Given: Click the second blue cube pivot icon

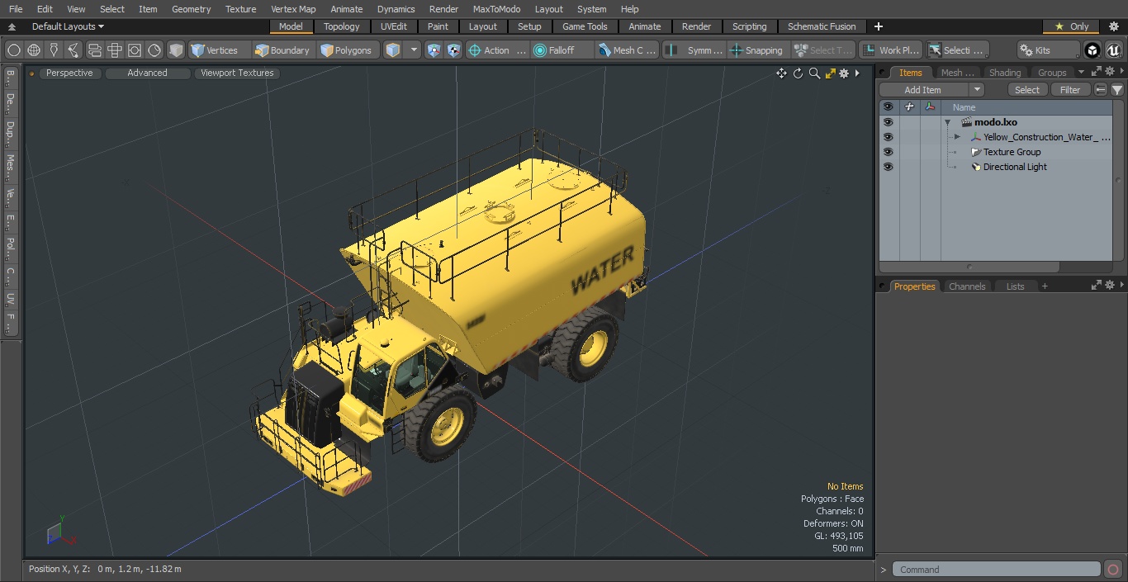Looking at the screenshot, I should coord(454,50).
